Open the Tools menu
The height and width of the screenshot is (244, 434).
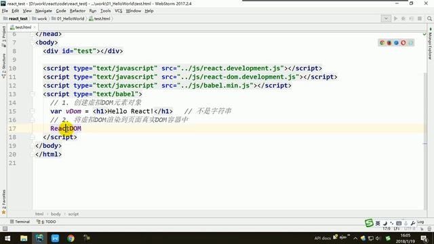click(x=106, y=11)
